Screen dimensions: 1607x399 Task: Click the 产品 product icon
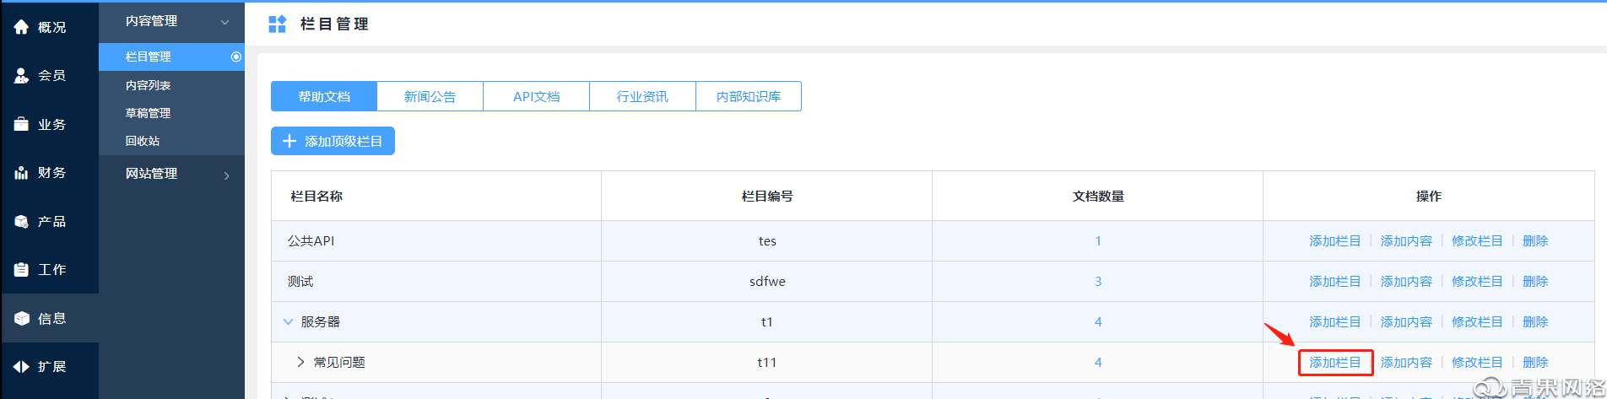pyautogui.click(x=21, y=221)
